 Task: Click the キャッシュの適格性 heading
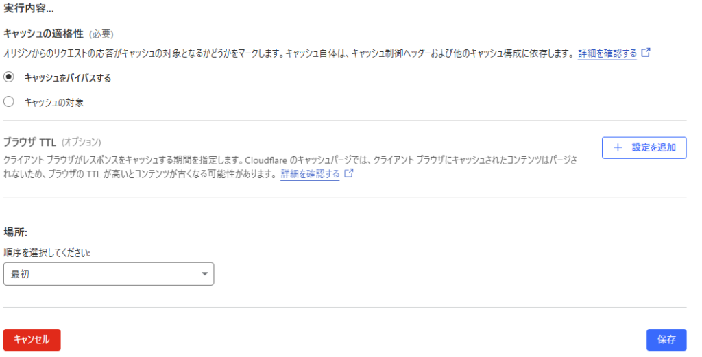coord(43,34)
